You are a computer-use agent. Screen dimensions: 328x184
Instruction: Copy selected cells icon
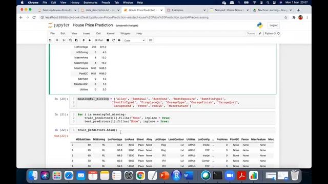point(70,40)
